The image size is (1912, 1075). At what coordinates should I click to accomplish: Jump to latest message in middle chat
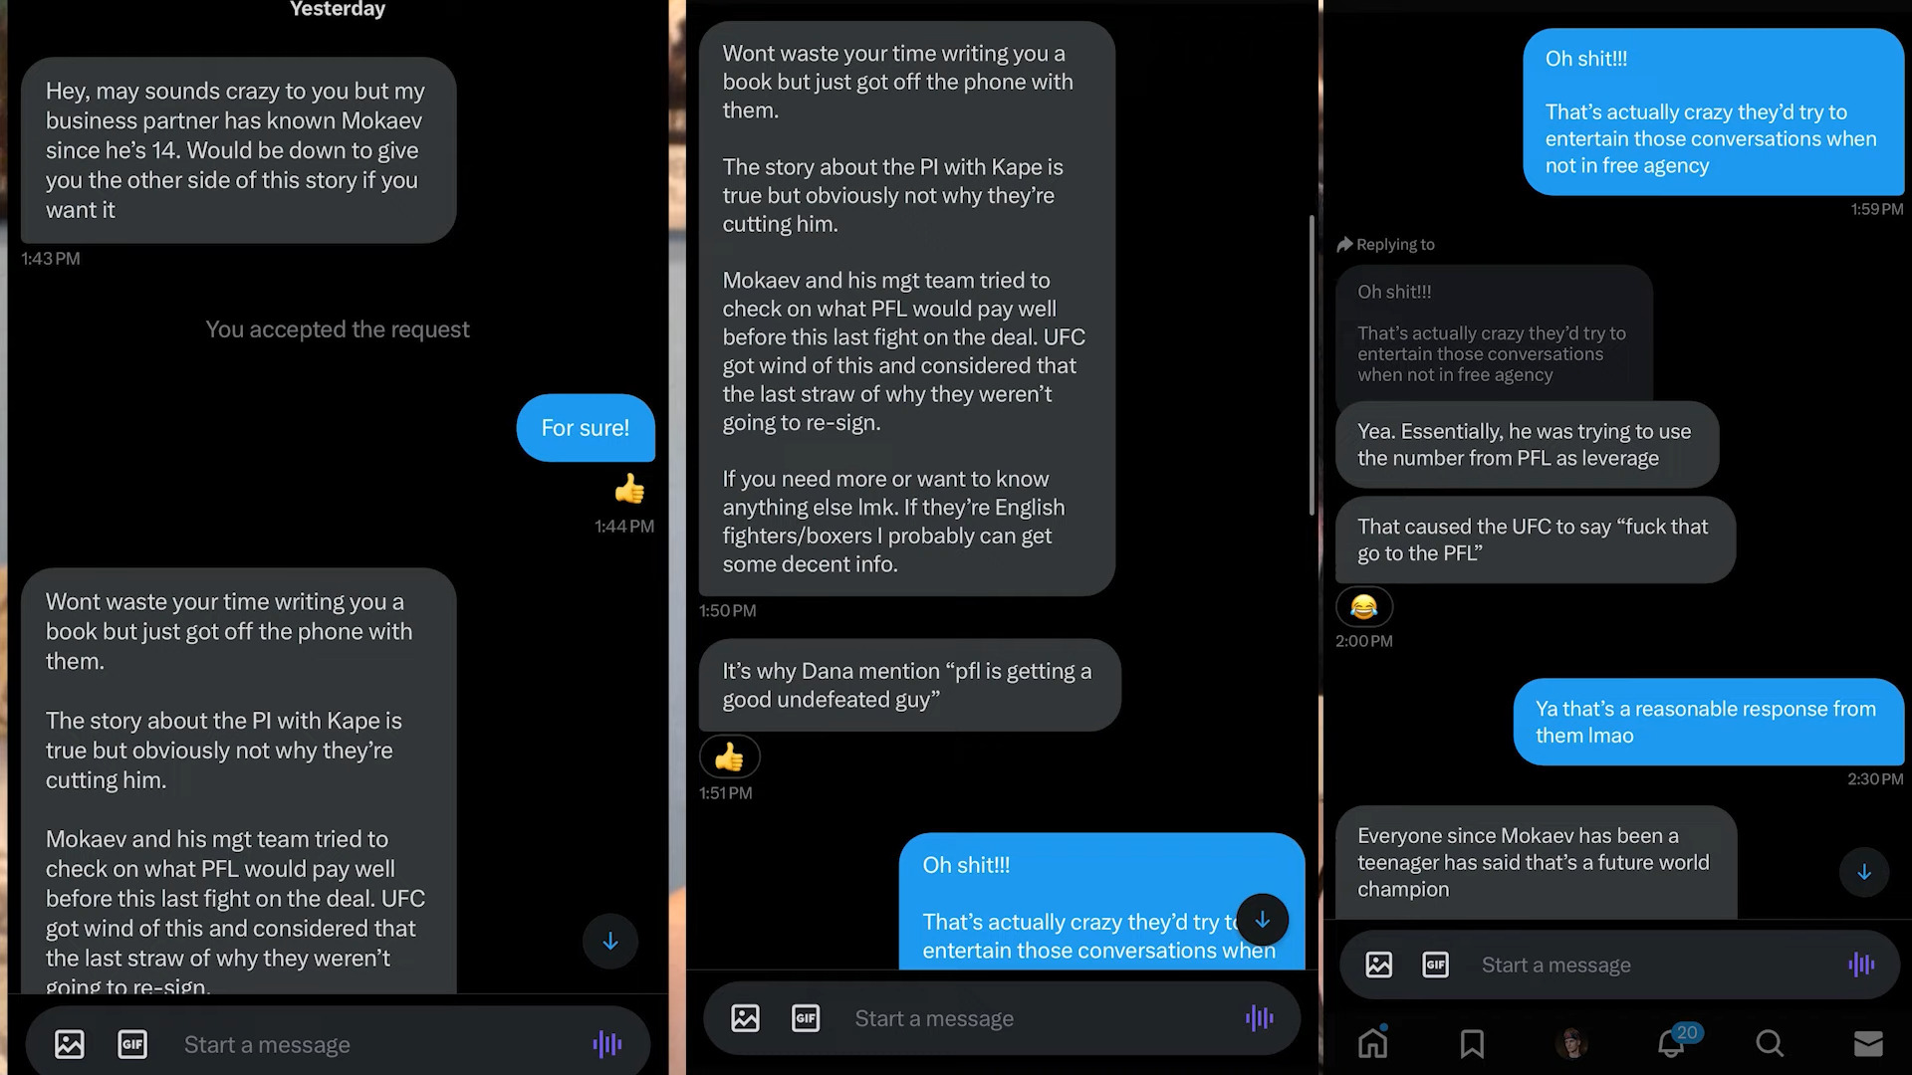(1262, 920)
